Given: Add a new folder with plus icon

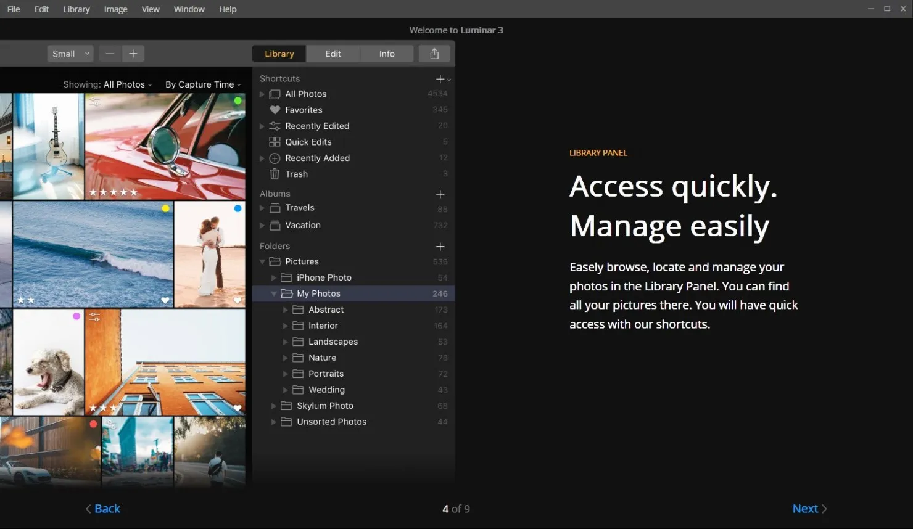Looking at the screenshot, I should click(x=440, y=247).
